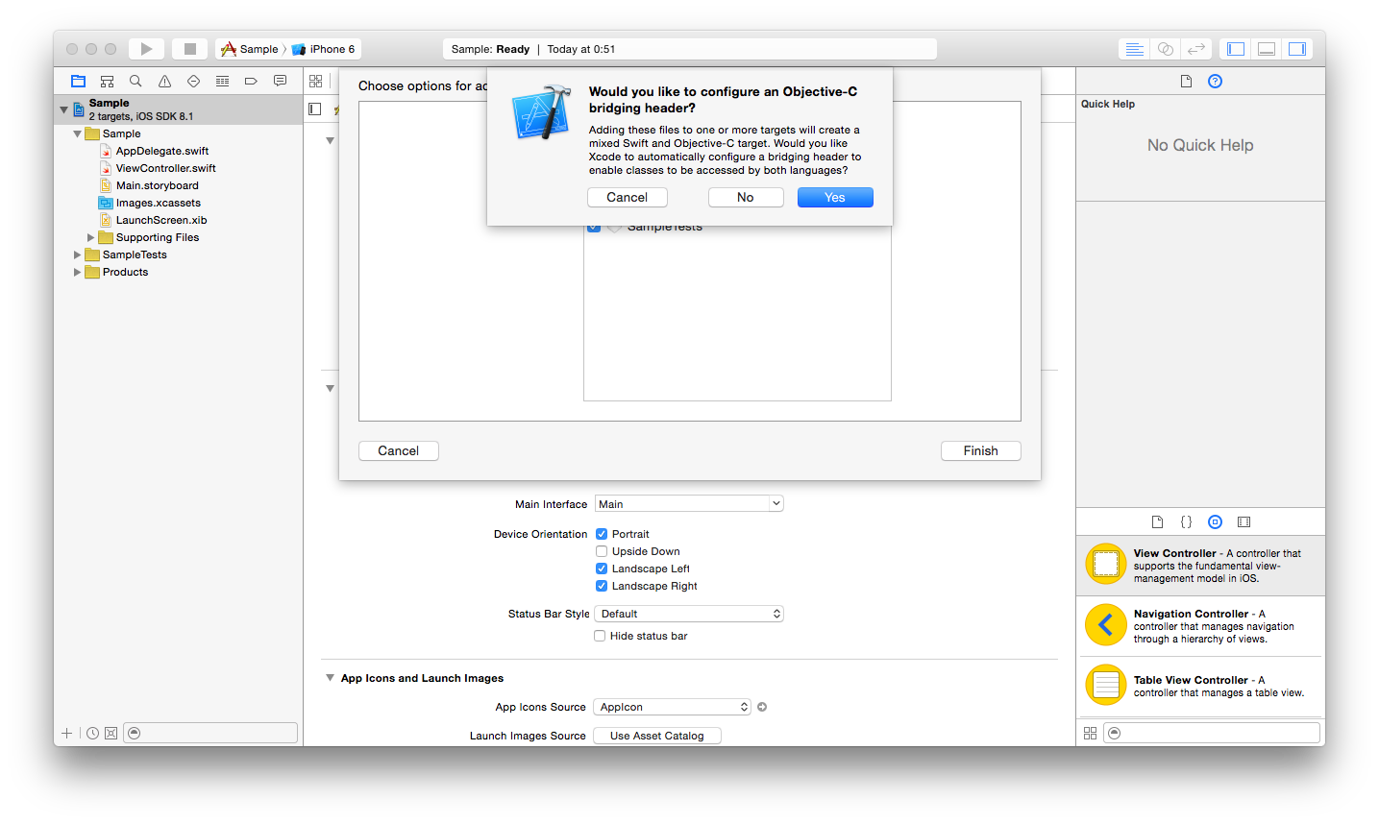Enable Hide status bar
Image resolution: width=1379 pixels, height=823 pixels.
point(599,635)
